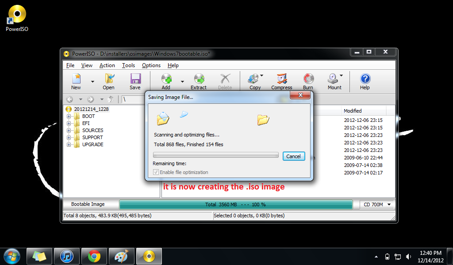Screen dimensions: 453x265
Task: Open the Action menu
Action: 107,65
